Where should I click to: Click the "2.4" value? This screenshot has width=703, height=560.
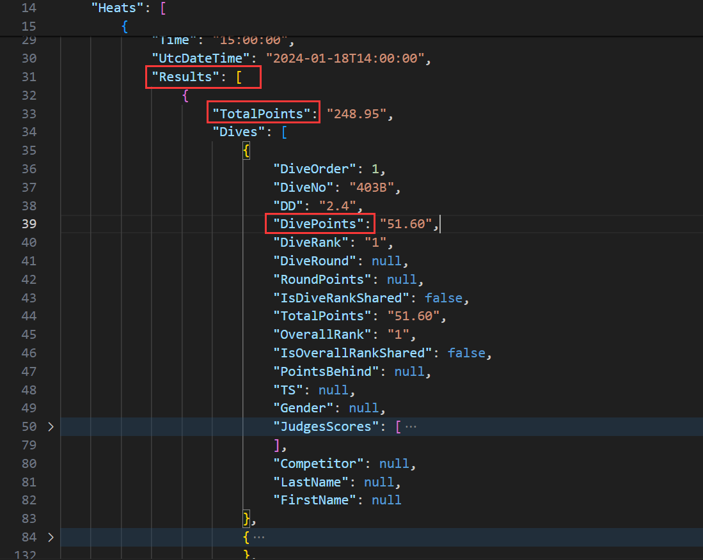tap(338, 206)
